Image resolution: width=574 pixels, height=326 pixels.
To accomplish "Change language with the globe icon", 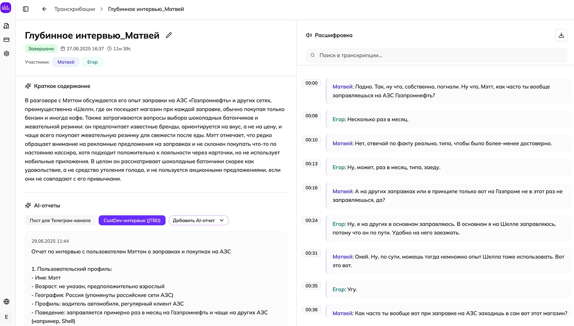I will point(6,301).
